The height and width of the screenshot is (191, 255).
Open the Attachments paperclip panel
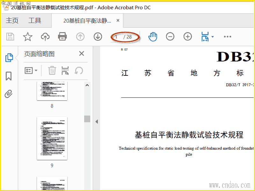[x=9, y=94]
